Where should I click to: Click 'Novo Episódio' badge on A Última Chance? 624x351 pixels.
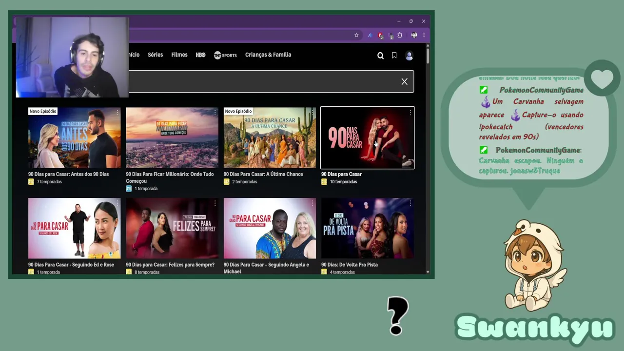[x=238, y=111]
